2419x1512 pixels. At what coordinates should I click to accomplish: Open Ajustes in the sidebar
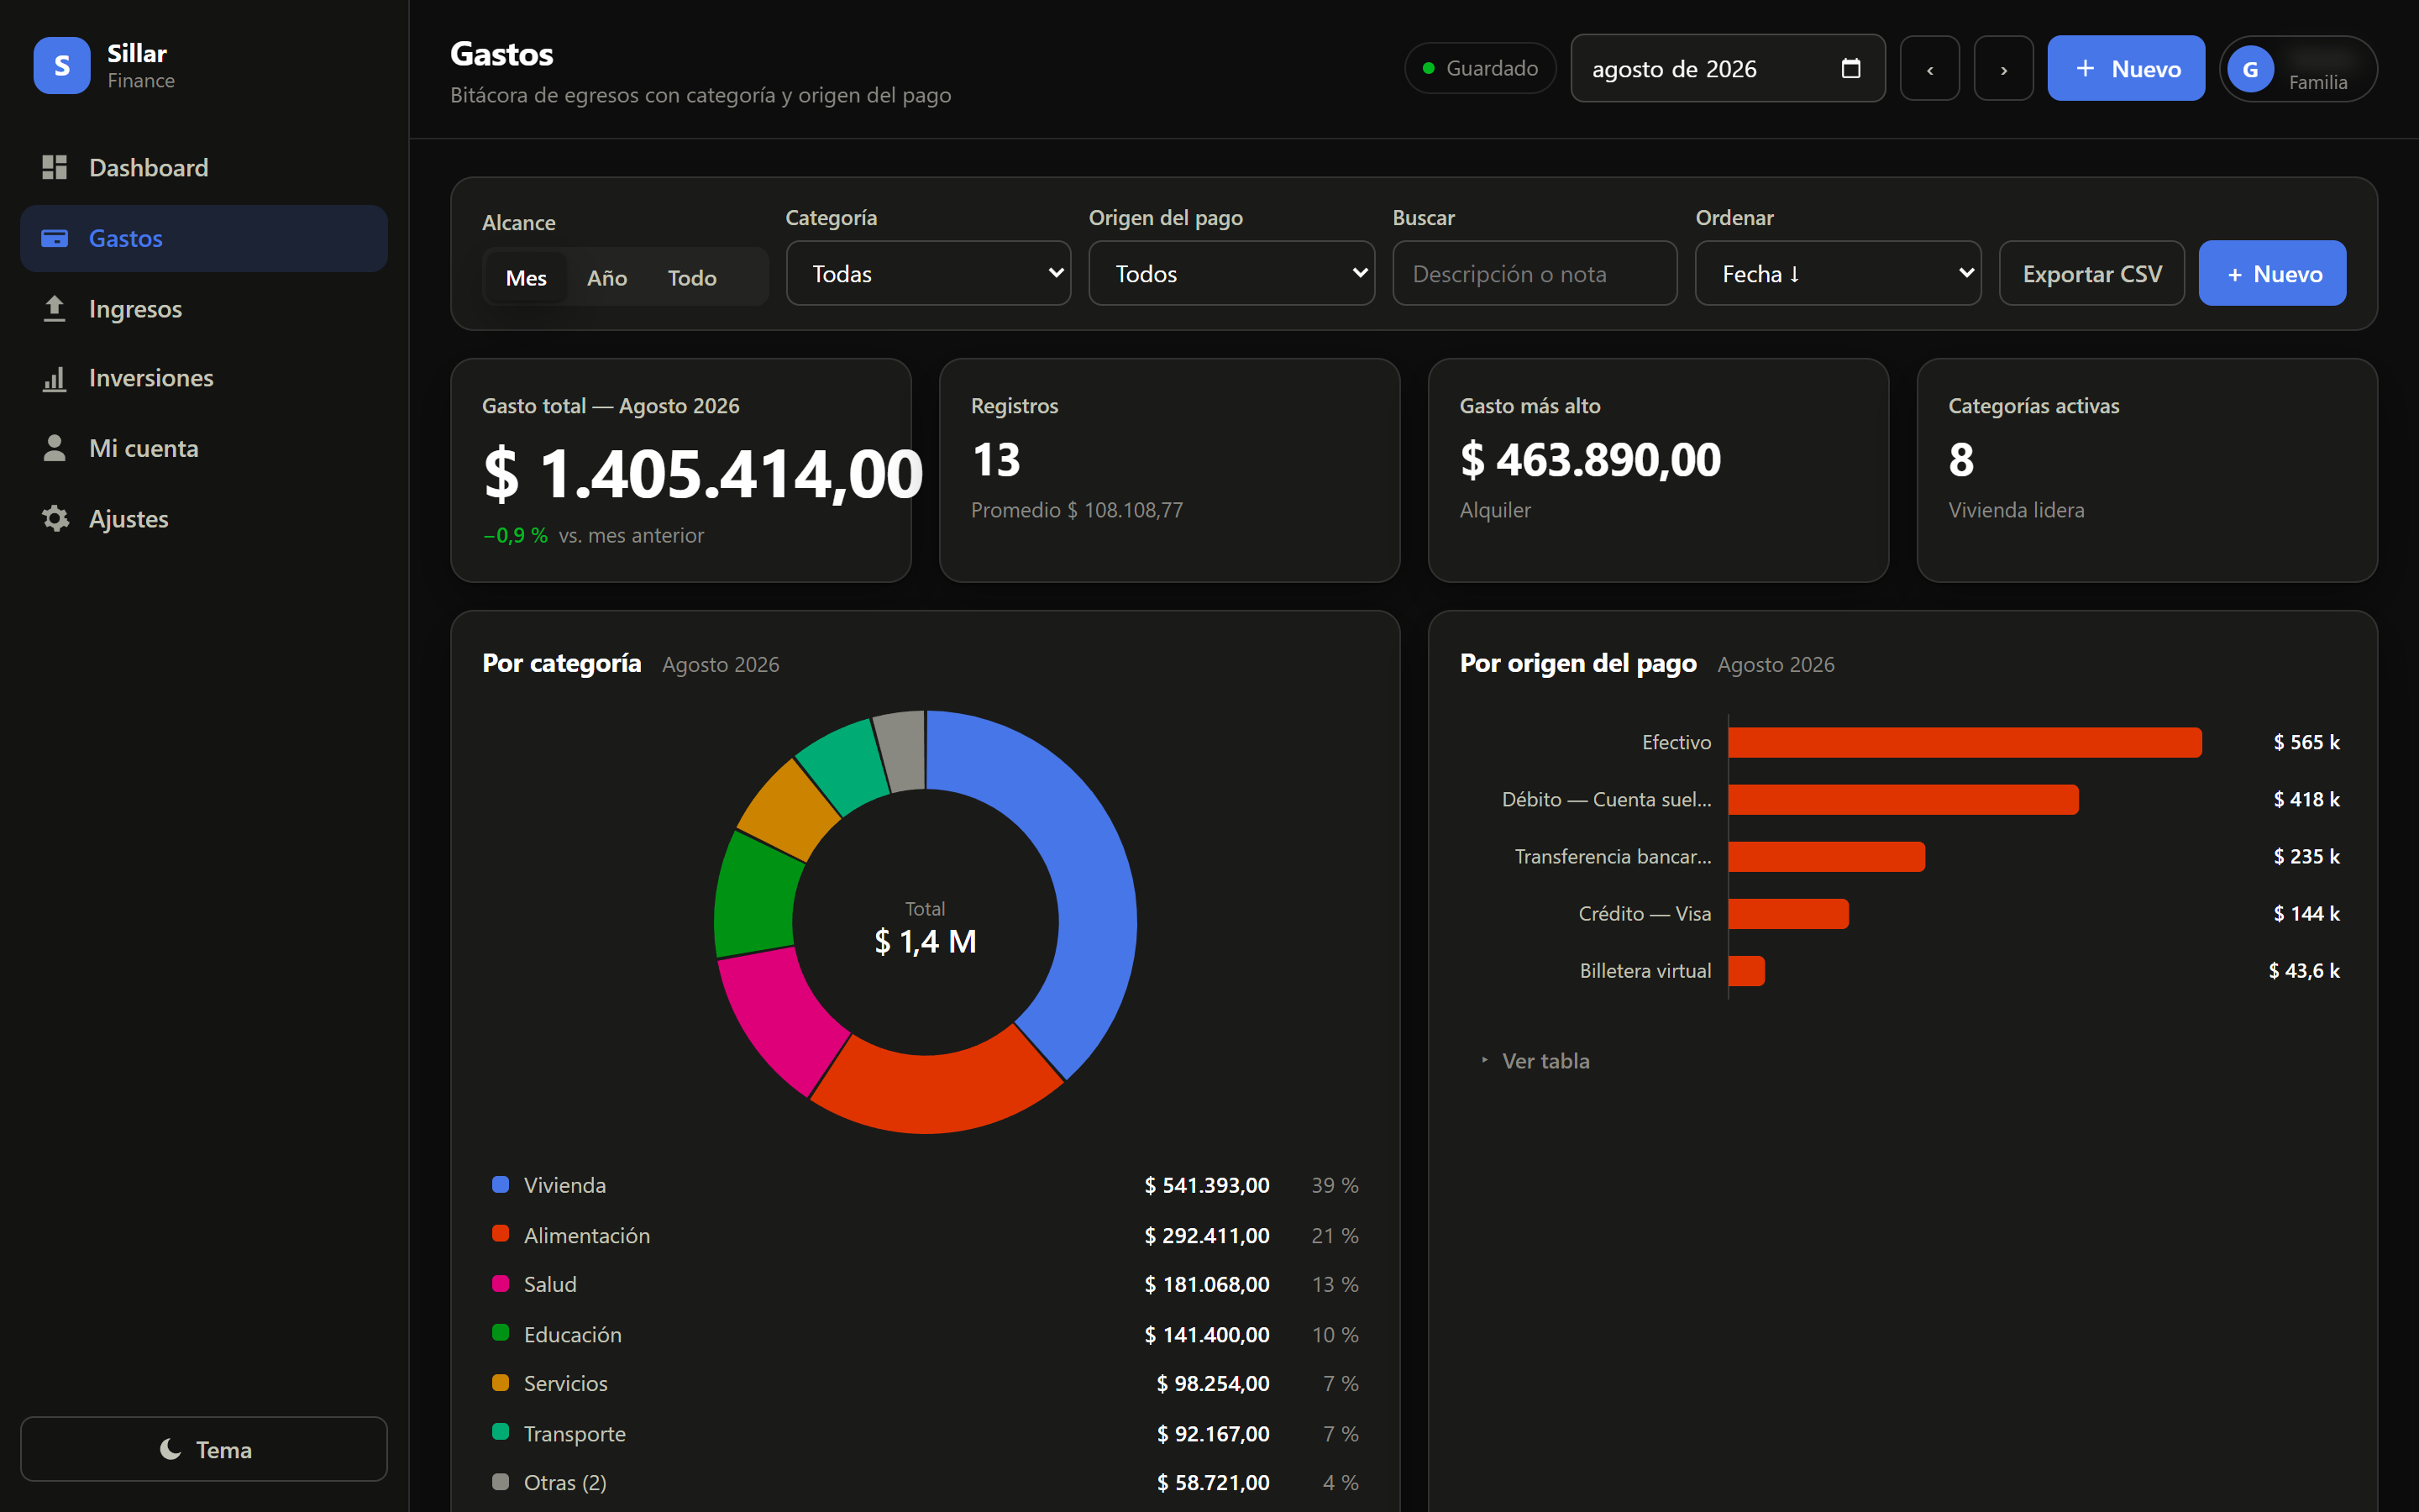point(204,518)
